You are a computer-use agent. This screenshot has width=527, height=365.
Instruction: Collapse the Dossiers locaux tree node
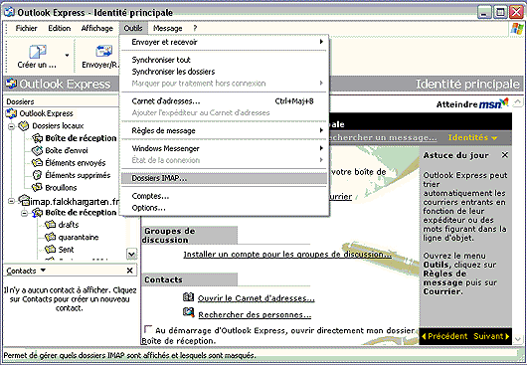point(11,126)
